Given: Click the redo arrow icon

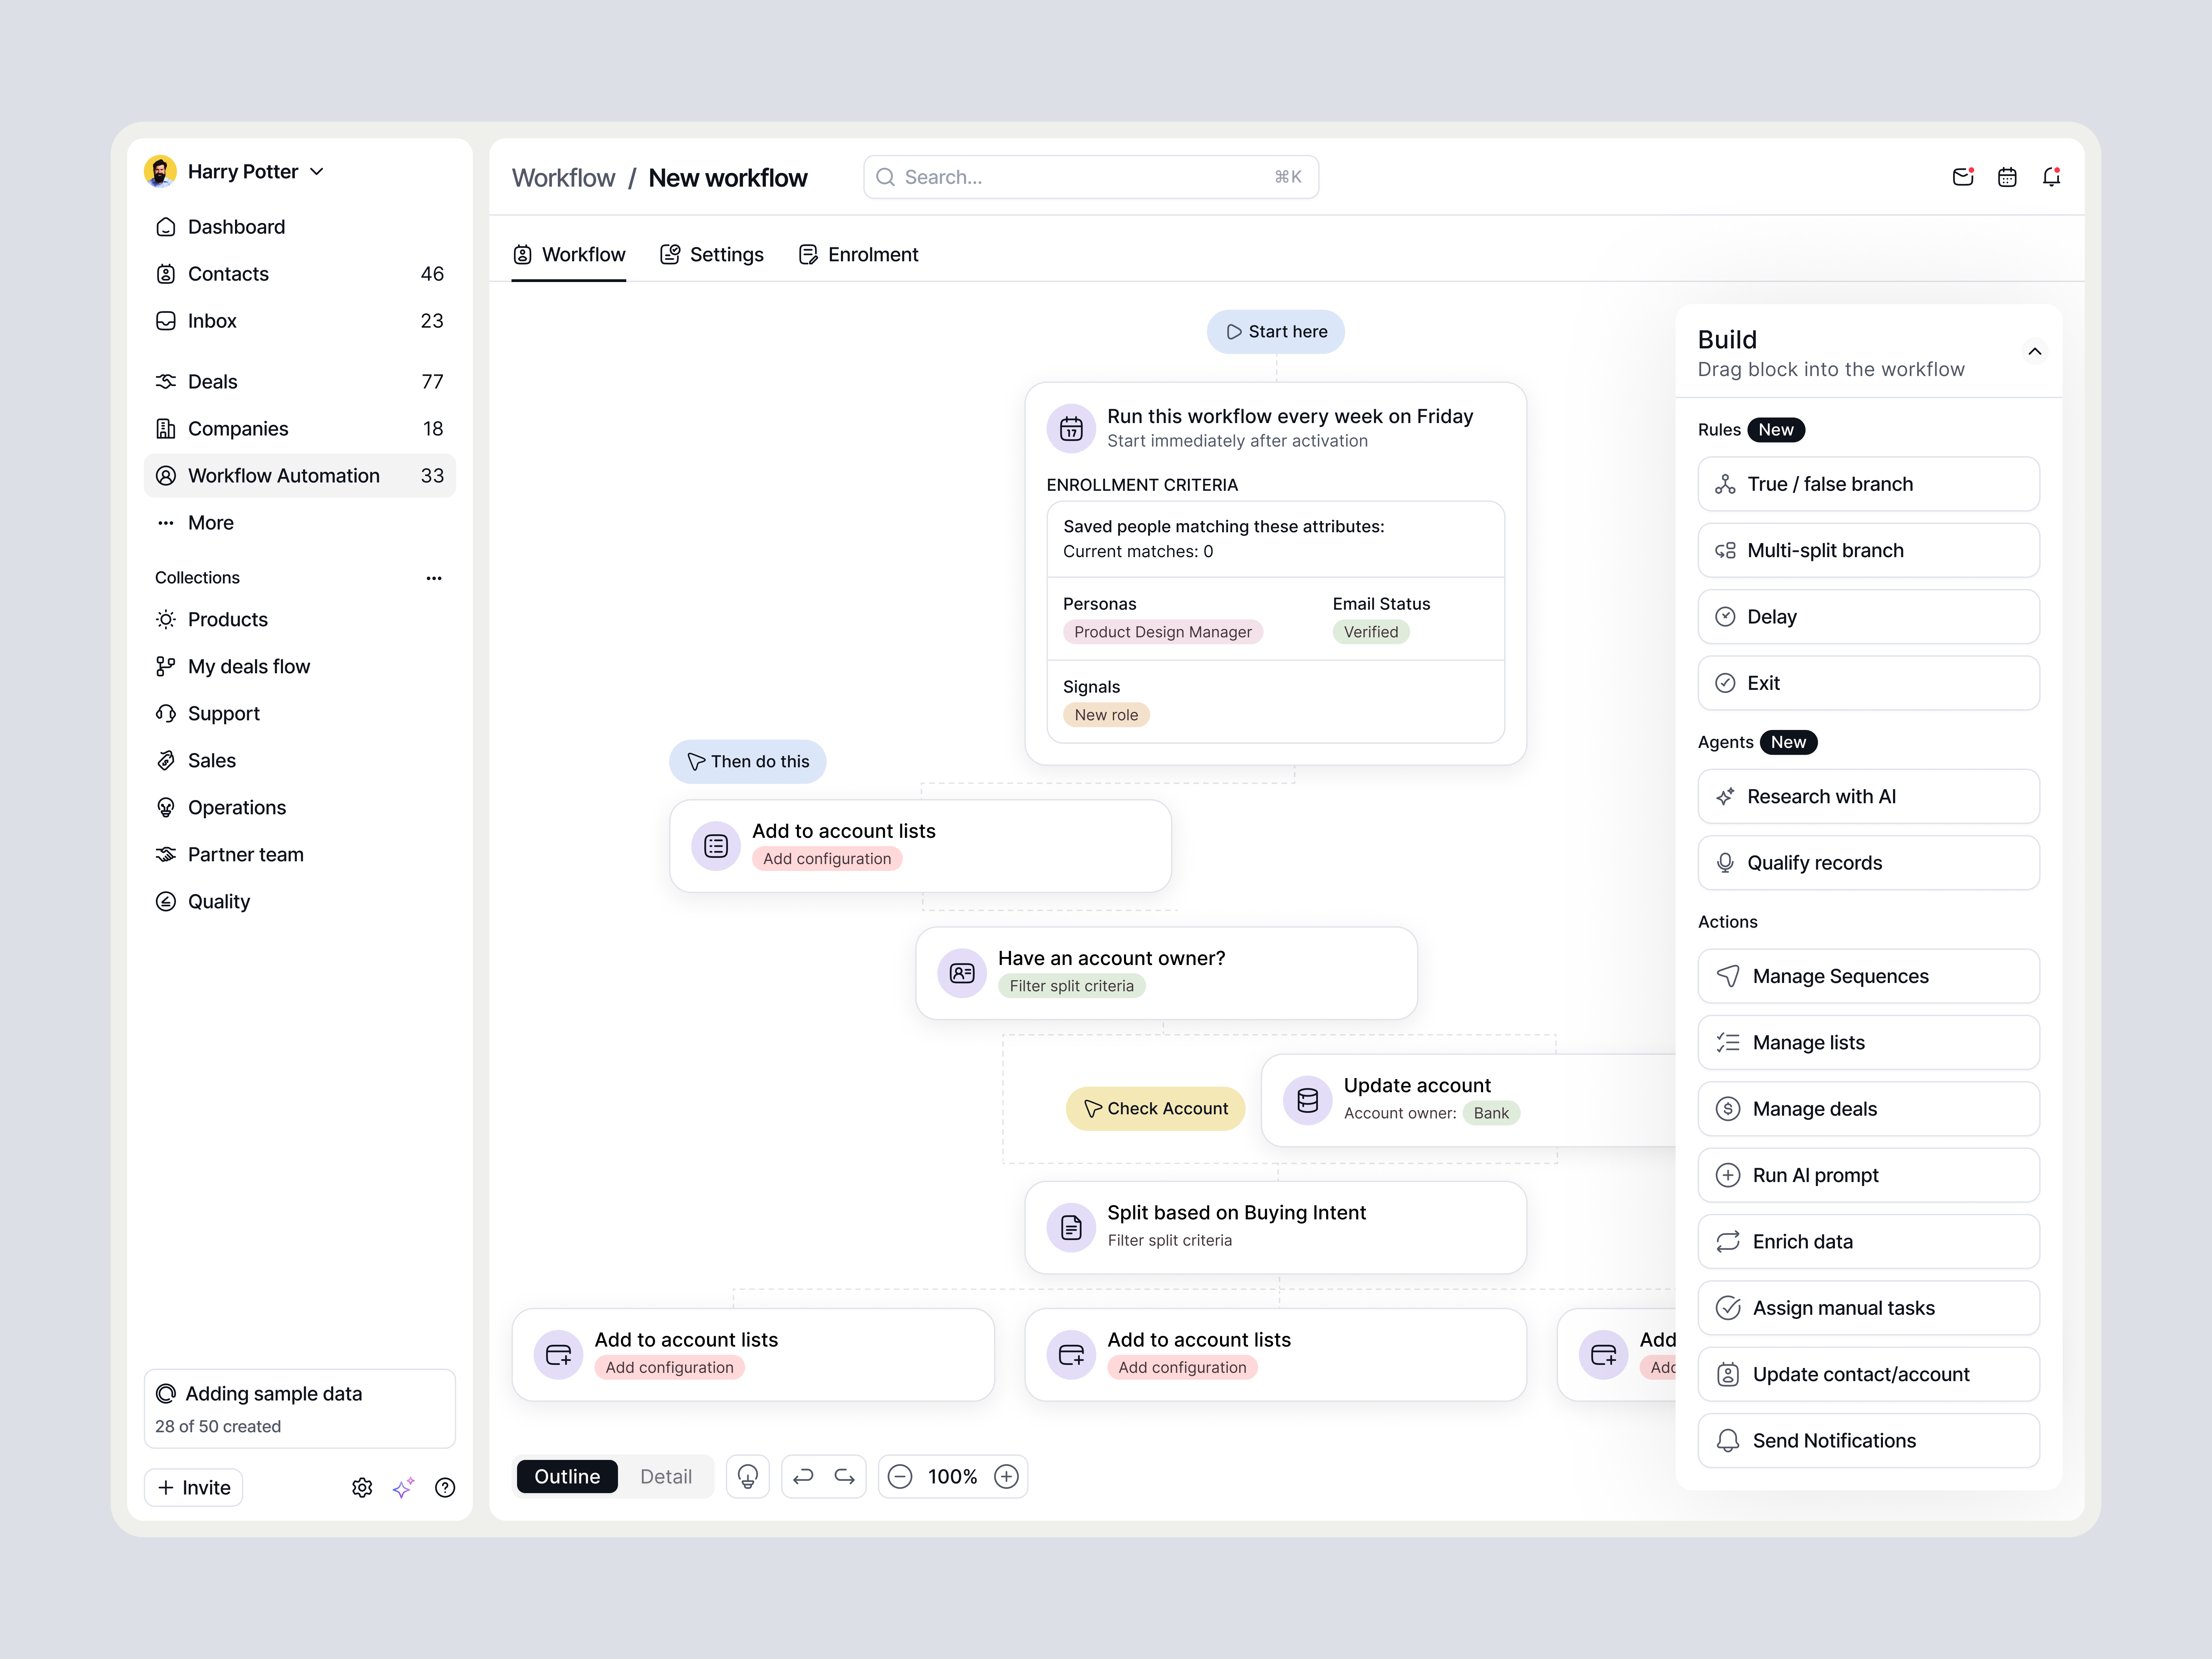Looking at the screenshot, I should (x=845, y=1476).
